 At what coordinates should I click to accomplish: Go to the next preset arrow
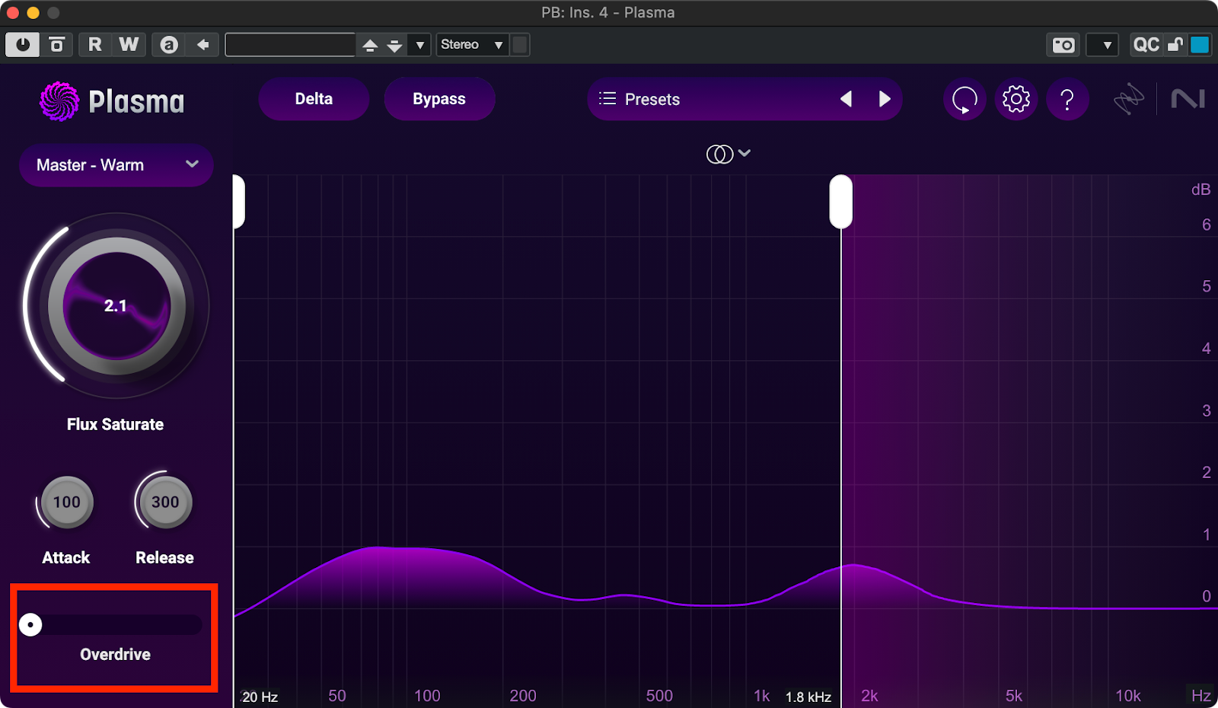pyautogui.click(x=885, y=99)
